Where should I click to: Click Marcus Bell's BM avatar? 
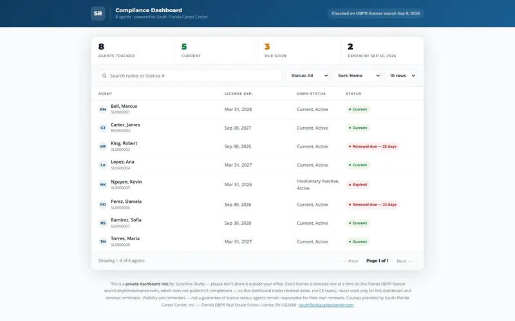point(103,109)
